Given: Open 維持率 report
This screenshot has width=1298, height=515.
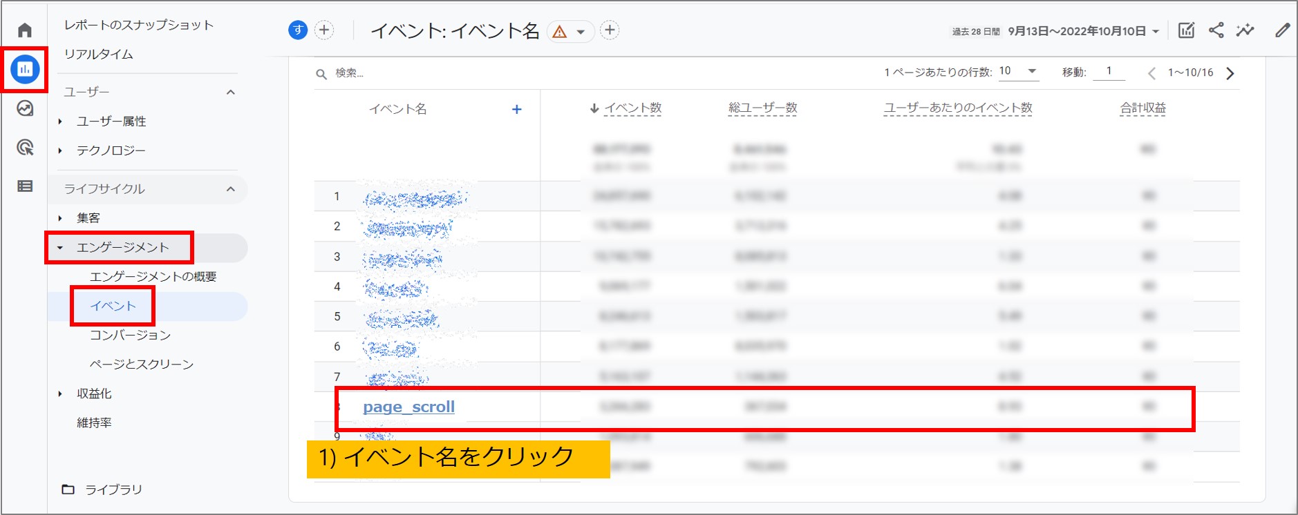Looking at the screenshot, I should coord(94,422).
